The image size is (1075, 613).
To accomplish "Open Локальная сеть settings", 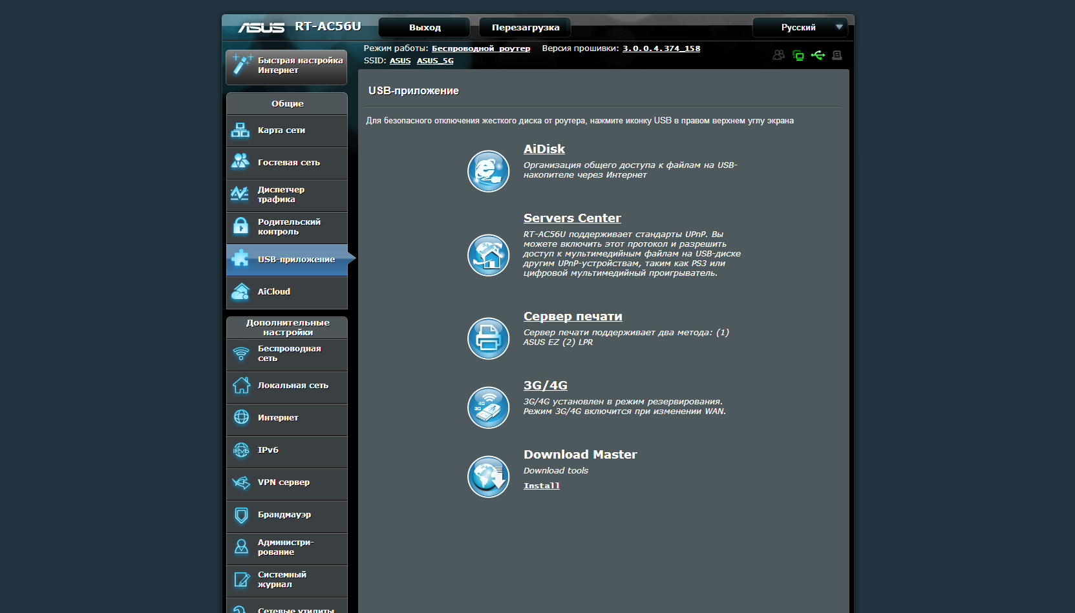I will pos(287,387).
